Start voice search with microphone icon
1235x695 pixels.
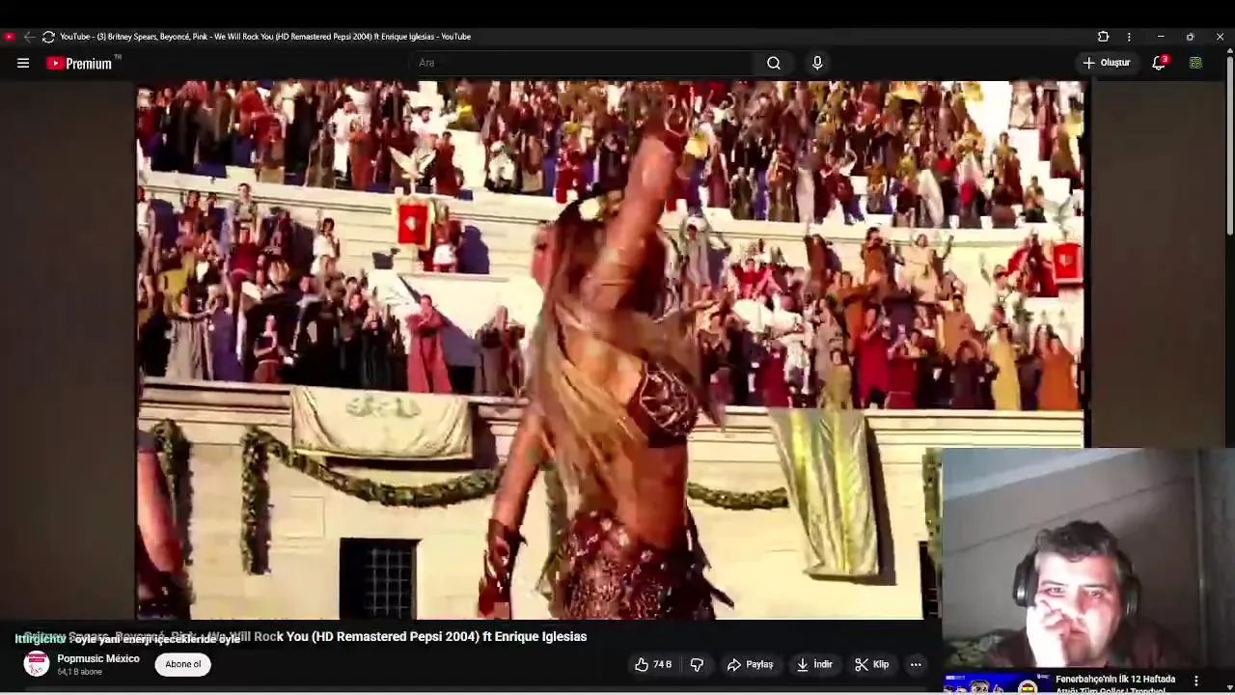[817, 63]
